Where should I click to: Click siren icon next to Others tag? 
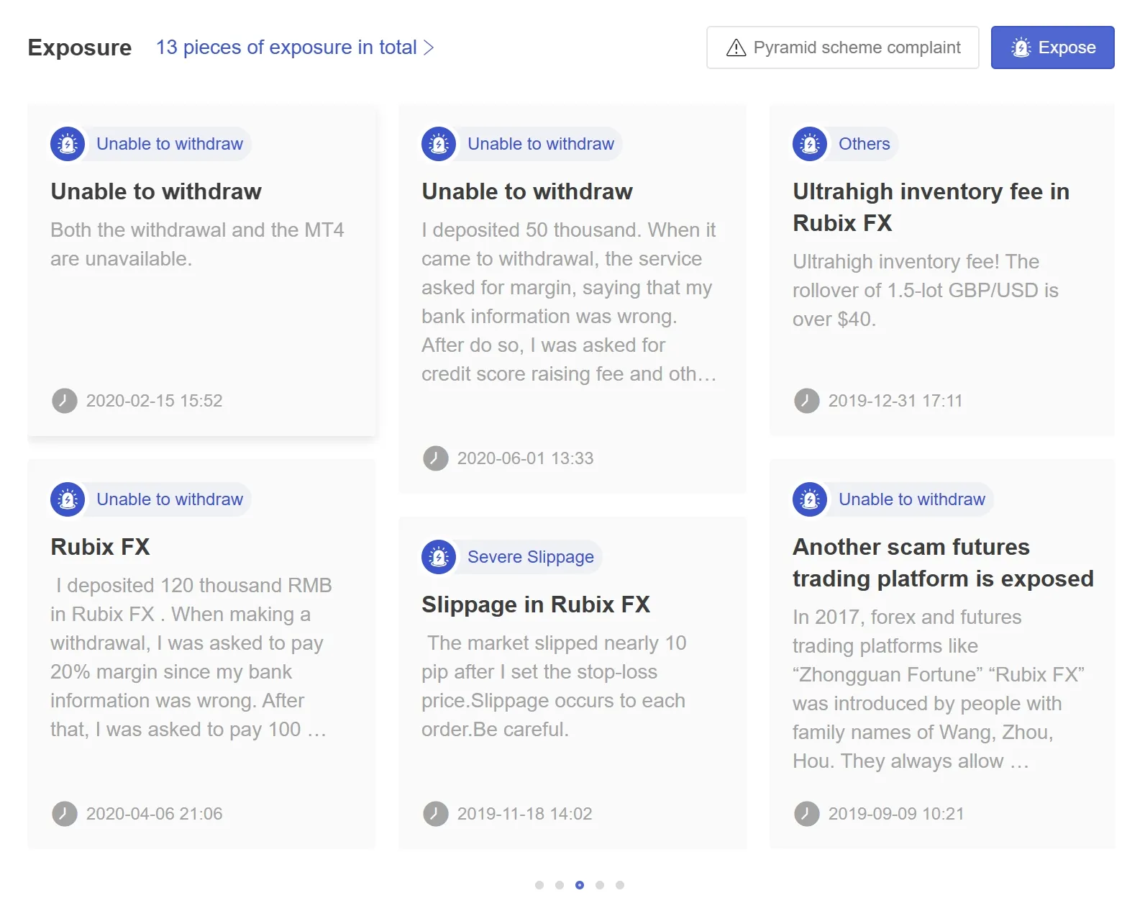tap(810, 144)
